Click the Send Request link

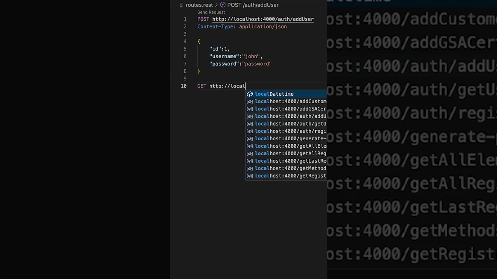(211, 12)
